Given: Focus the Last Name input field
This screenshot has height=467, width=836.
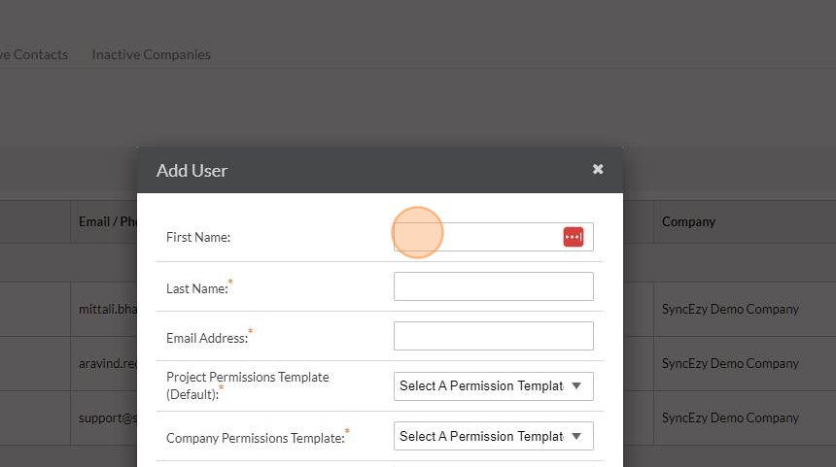Looking at the screenshot, I should pyautogui.click(x=493, y=286).
